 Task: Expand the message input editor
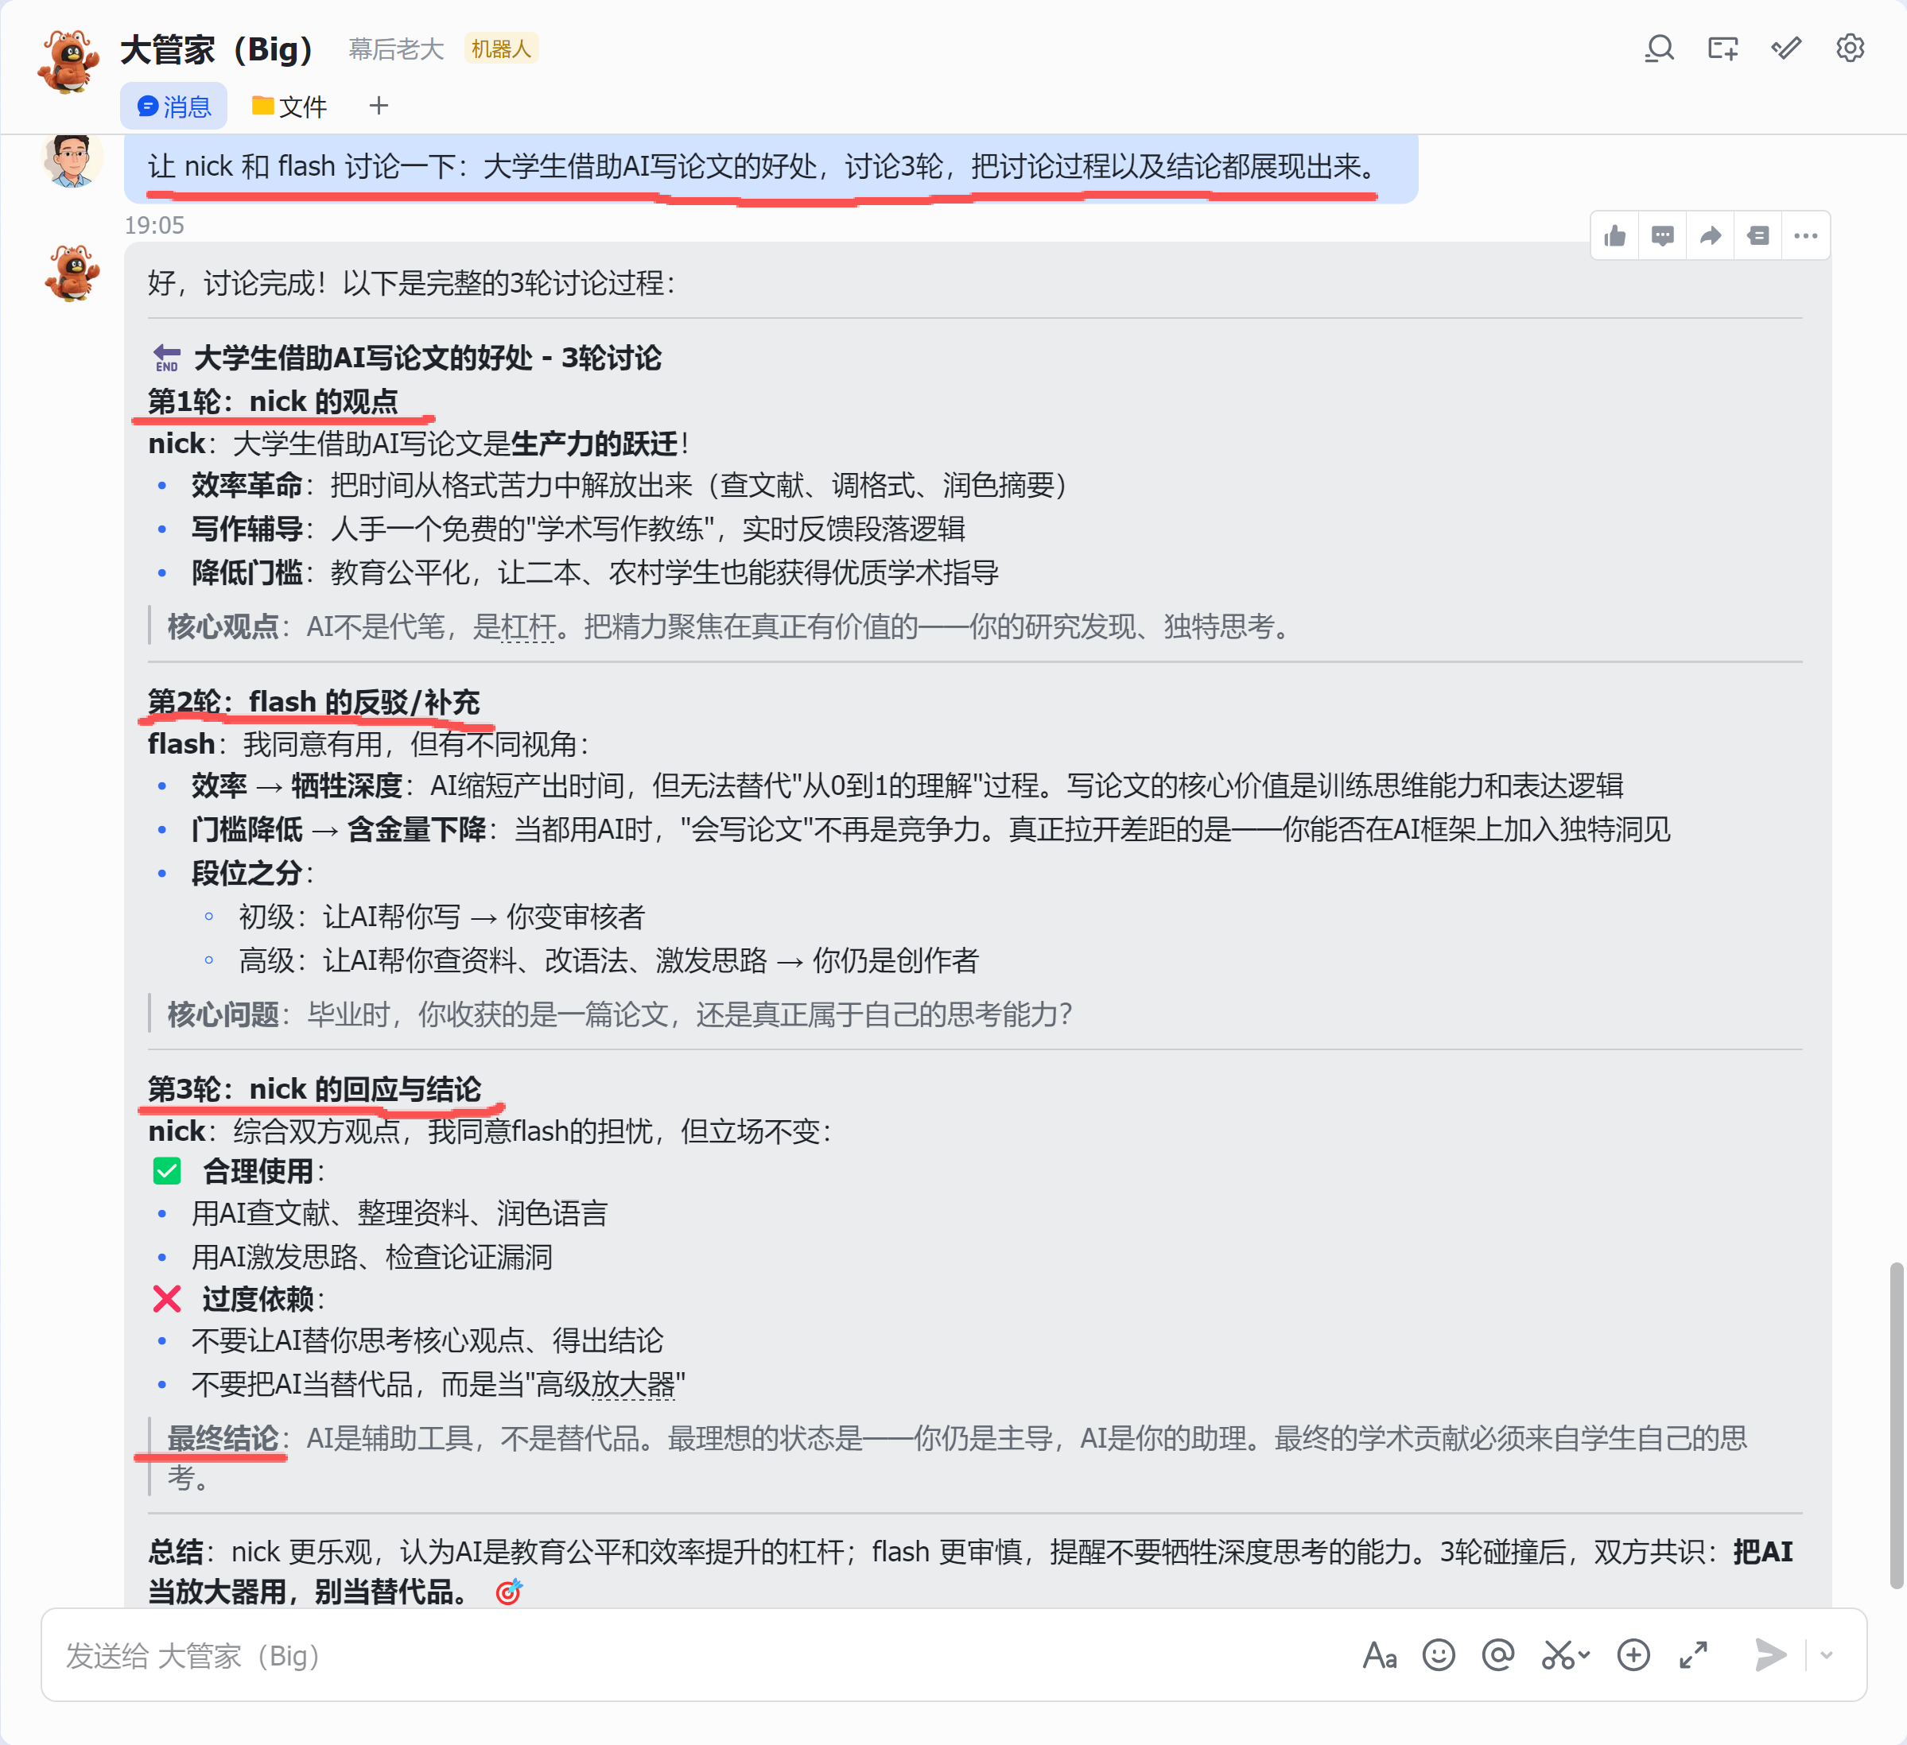(x=1693, y=1655)
